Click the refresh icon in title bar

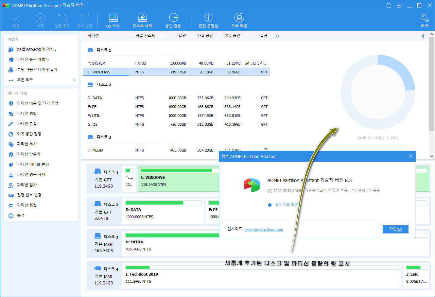pos(389,5)
